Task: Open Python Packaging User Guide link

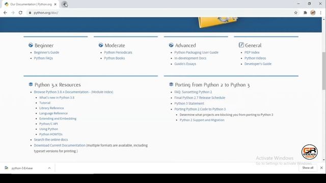Action: [196, 52]
